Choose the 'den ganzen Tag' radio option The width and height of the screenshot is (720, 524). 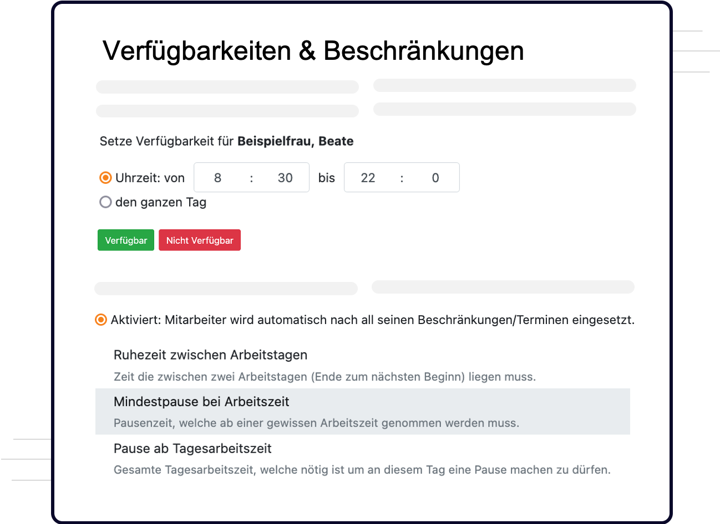pos(105,202)
